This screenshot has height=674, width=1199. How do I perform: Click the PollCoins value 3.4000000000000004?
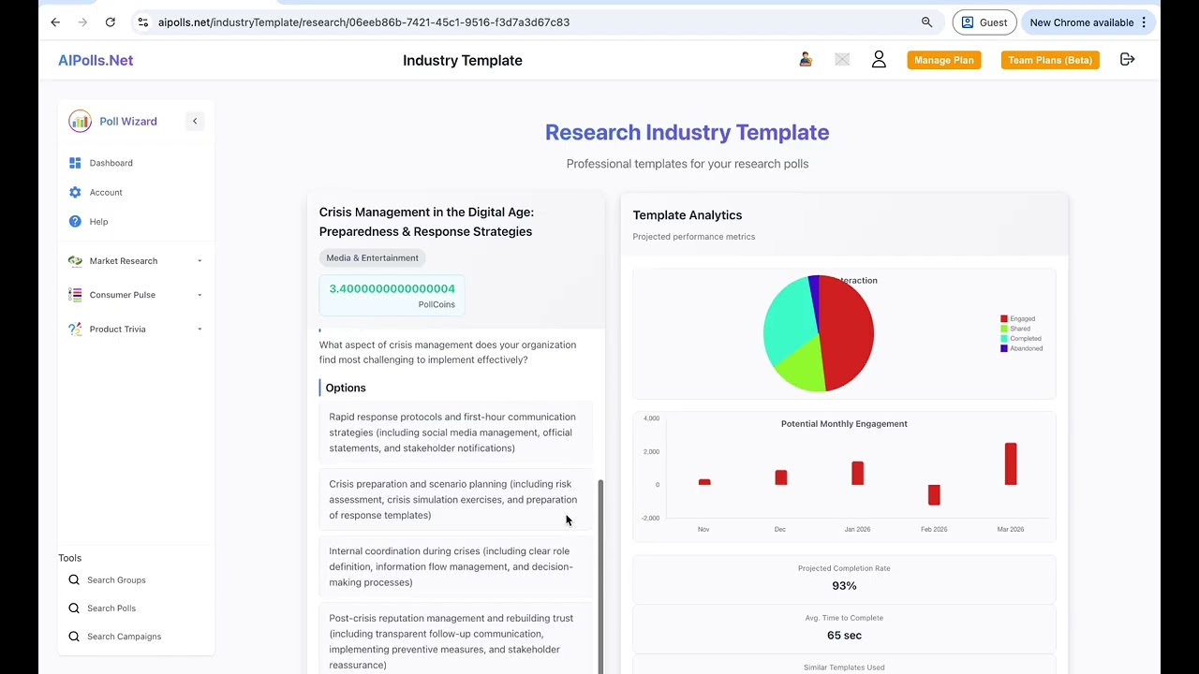tap(392, 288)
